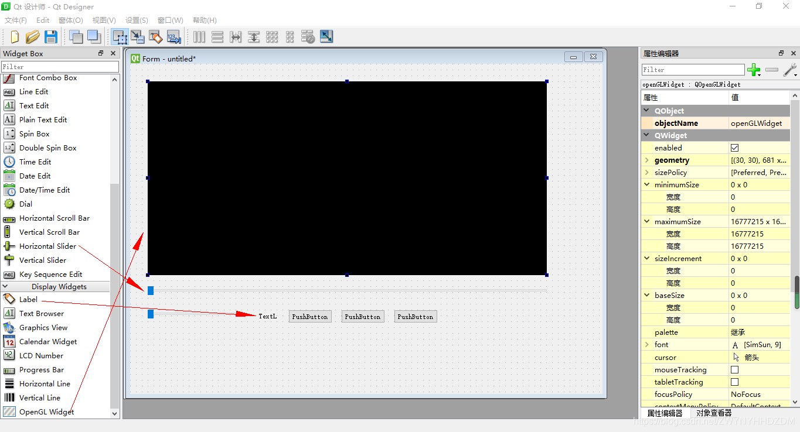This screenshot has width=800, height=432.
Task: Click the long horizontal slider handle
Action: (x=151, y=290)
